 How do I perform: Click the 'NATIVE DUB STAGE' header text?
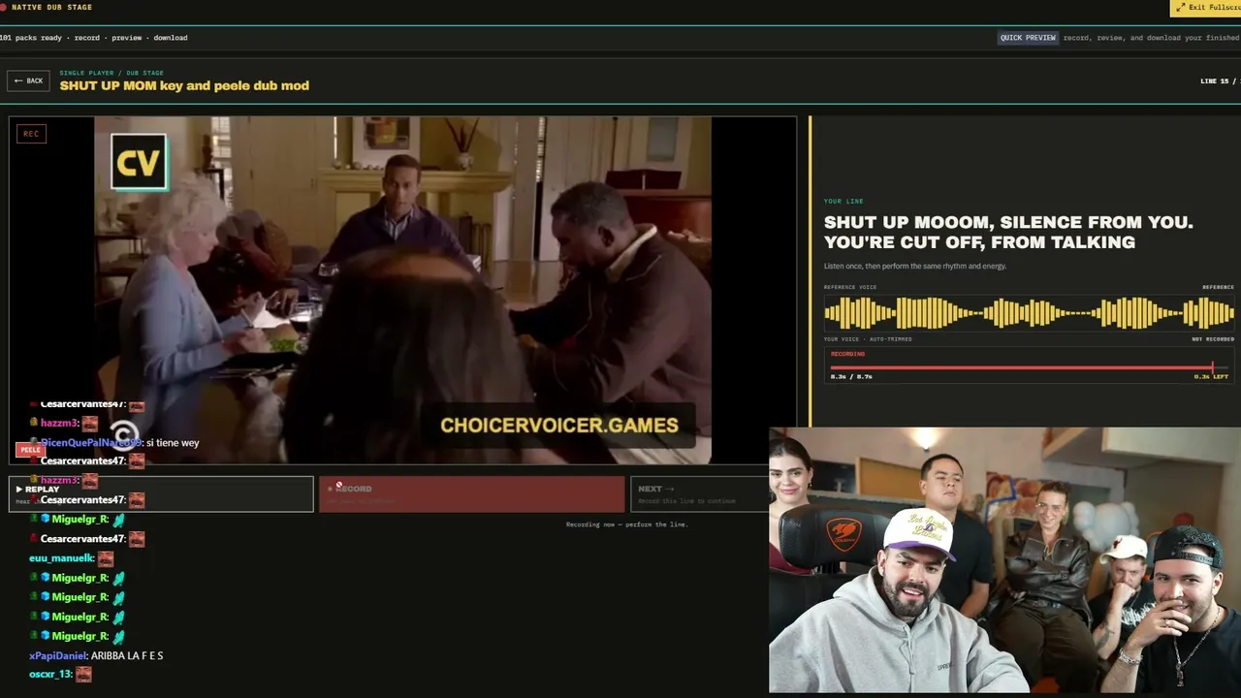(52, 8)
